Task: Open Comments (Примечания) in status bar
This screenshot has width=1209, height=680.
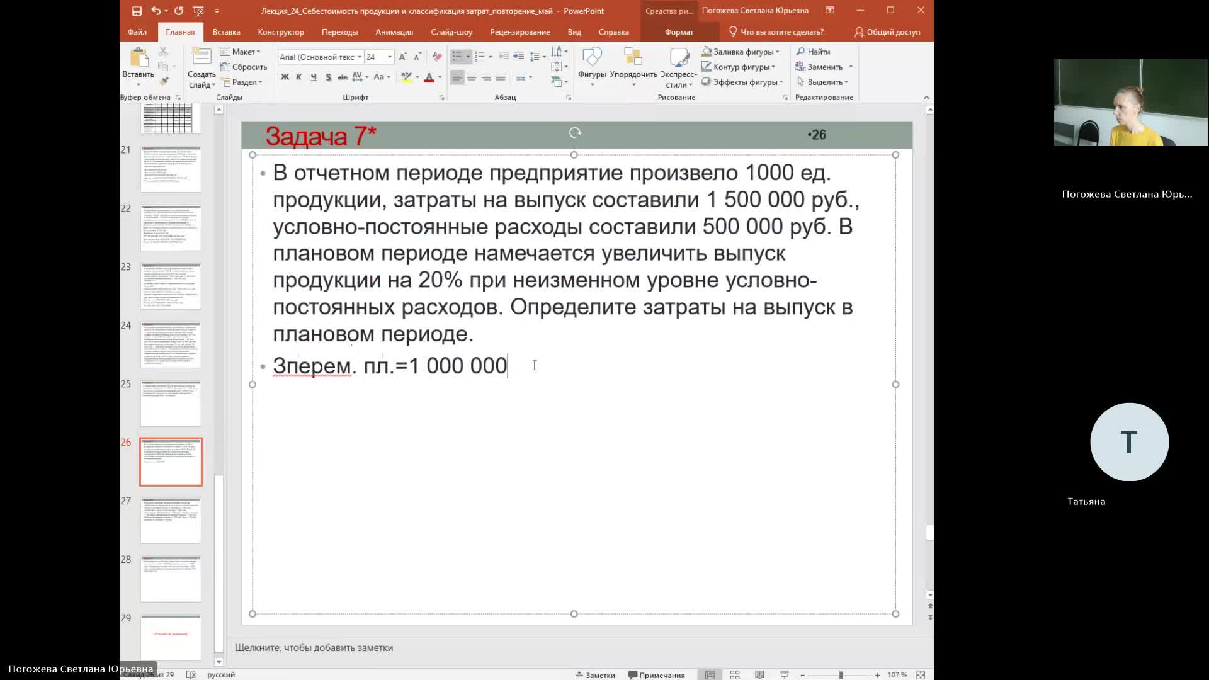Action: 657,675
